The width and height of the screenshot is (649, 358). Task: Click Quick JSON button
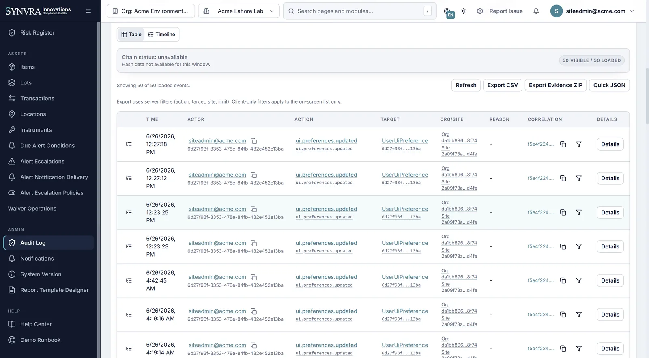click(609, 85)
